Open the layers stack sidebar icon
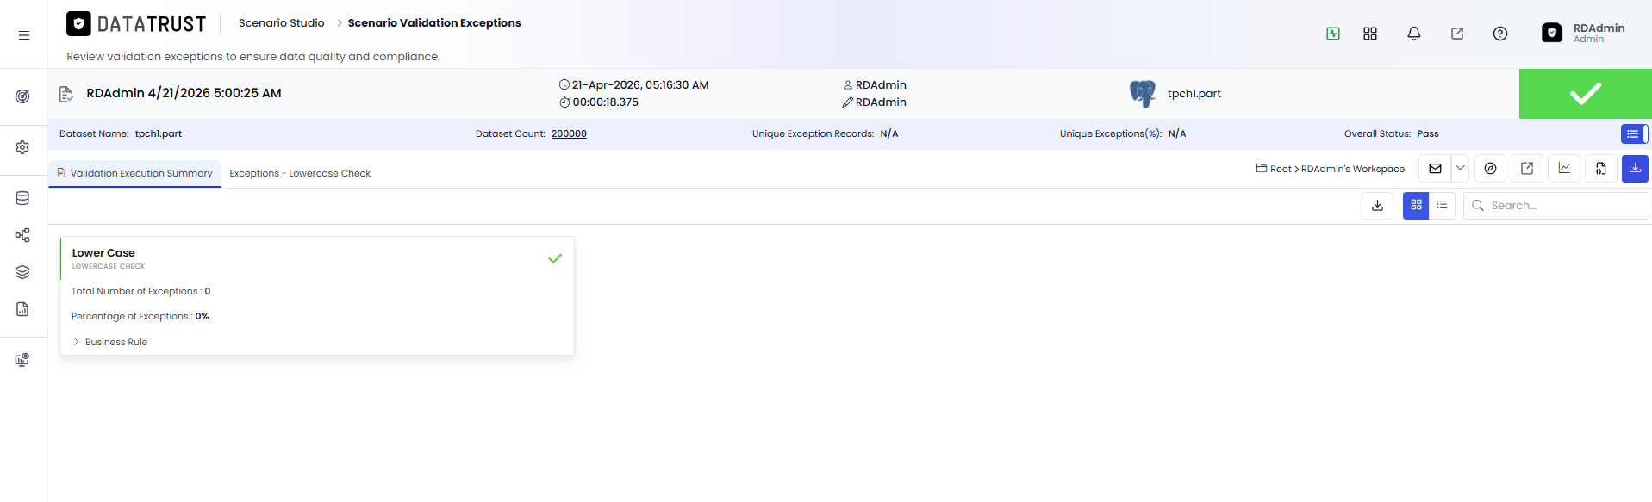The width and height of the screenshot is (1652, 502). tap(22, 272)
